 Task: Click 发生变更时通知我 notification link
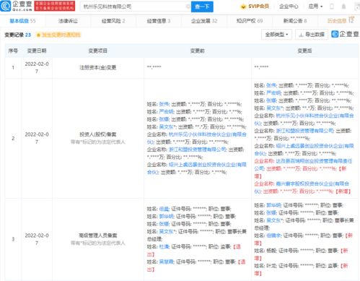[x=61, y=35]
